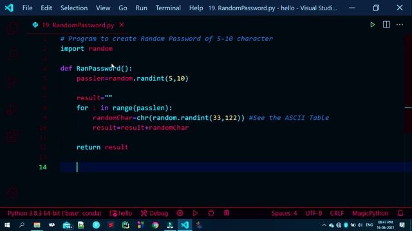
Task: Open the ENG language indicator
Action: (369, 225)
